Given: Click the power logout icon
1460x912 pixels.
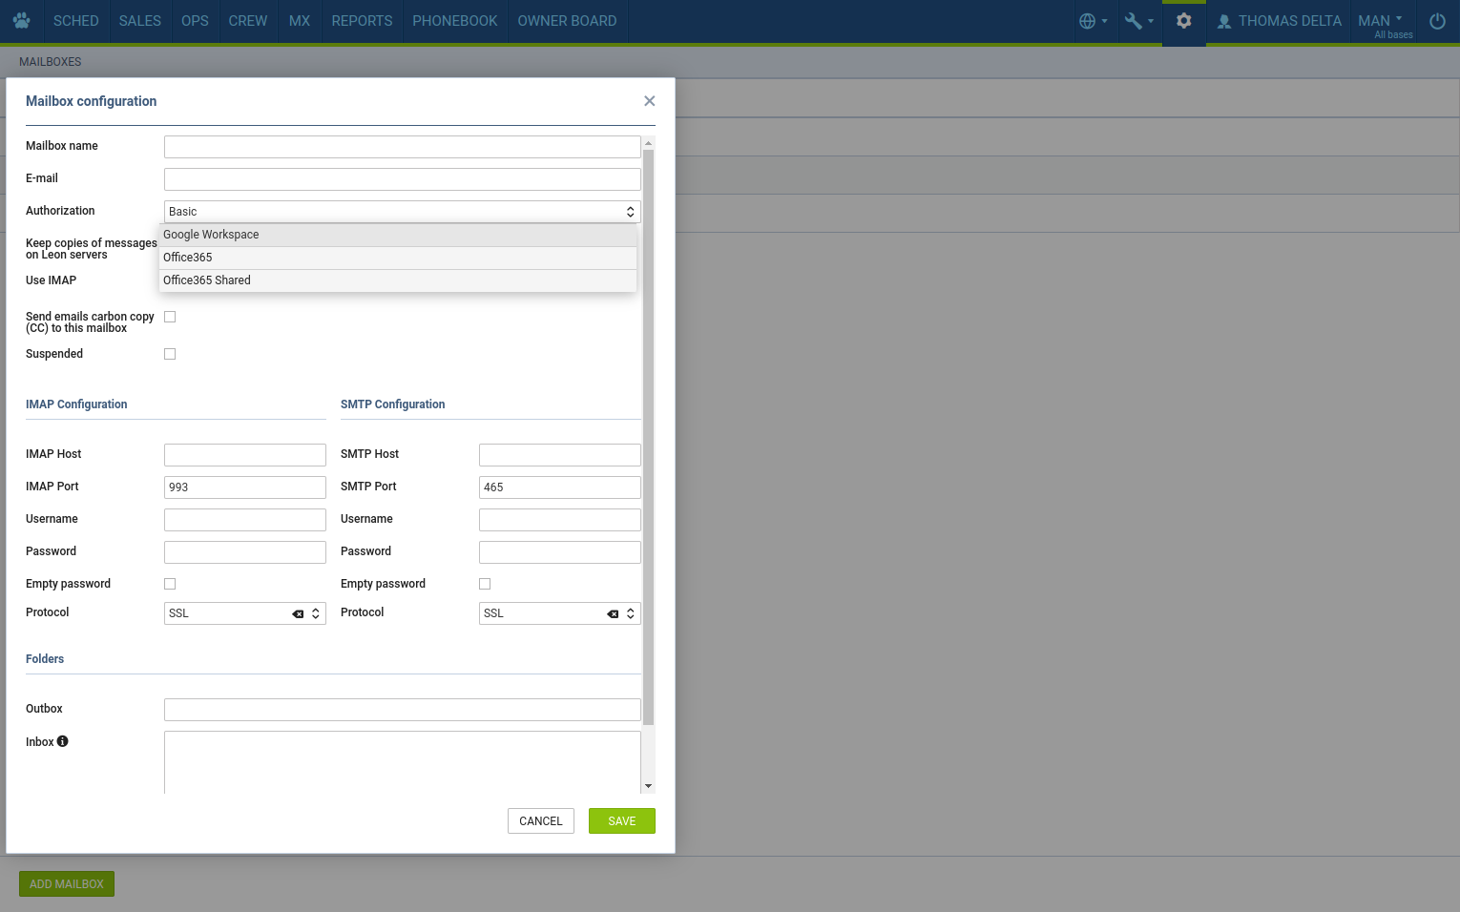Looking at the screenshot, I should point(1437,21).
